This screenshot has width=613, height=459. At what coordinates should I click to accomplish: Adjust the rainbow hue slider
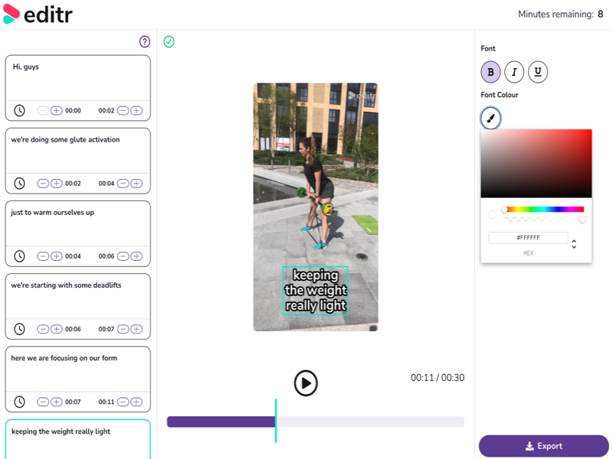[x=544, y=209]
